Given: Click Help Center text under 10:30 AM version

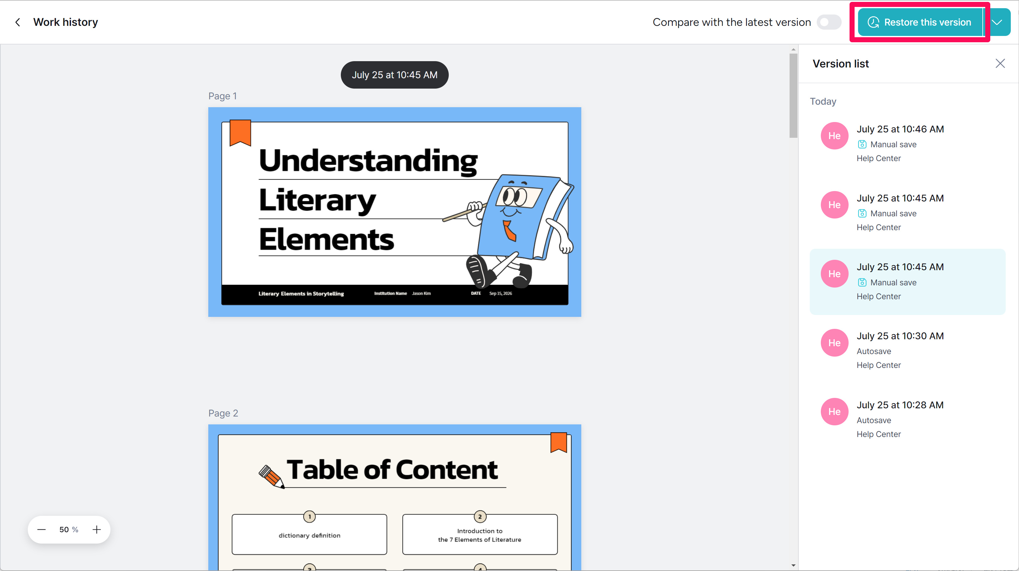Looking at the screenshot, I should click(x=879, y=365).
